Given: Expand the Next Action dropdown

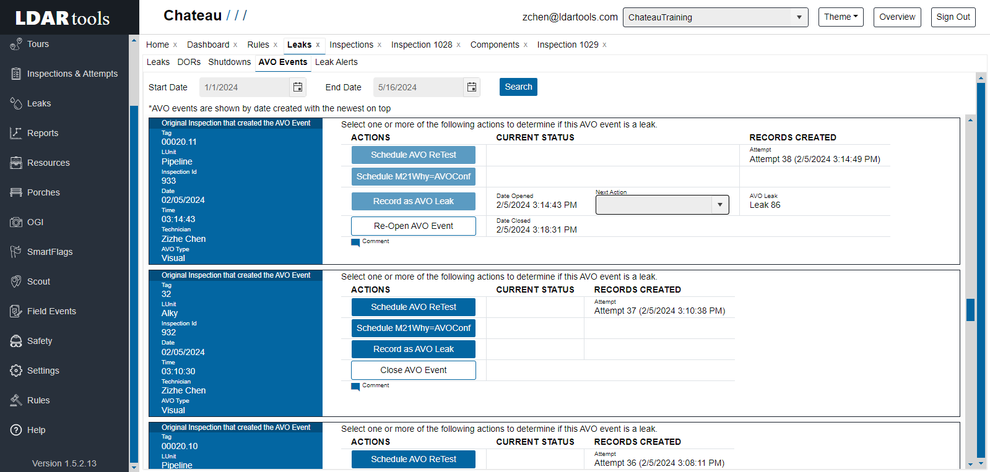Looking at the screenshot, I should [719, 205].
